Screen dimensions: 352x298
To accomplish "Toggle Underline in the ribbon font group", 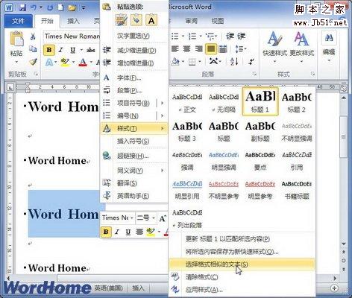I will pyautogui.click(x=72, y=50).
